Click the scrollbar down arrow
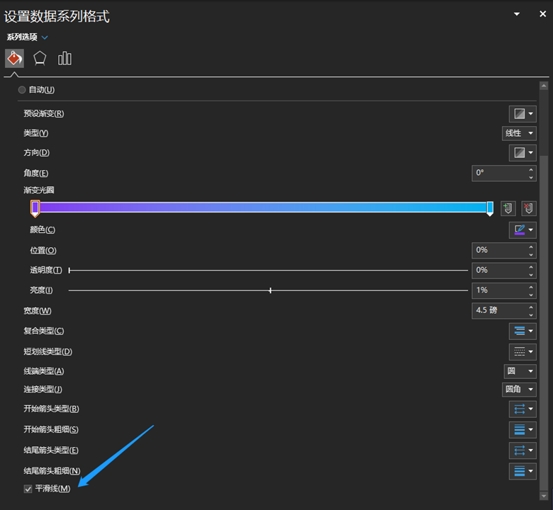Image resolution: width=553 pixels, height=510 pixels. click(x=544, y=496)
